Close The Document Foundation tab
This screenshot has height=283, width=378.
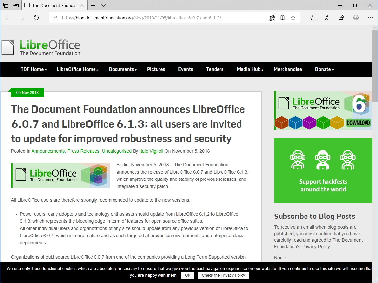click(x=82, y=5)
